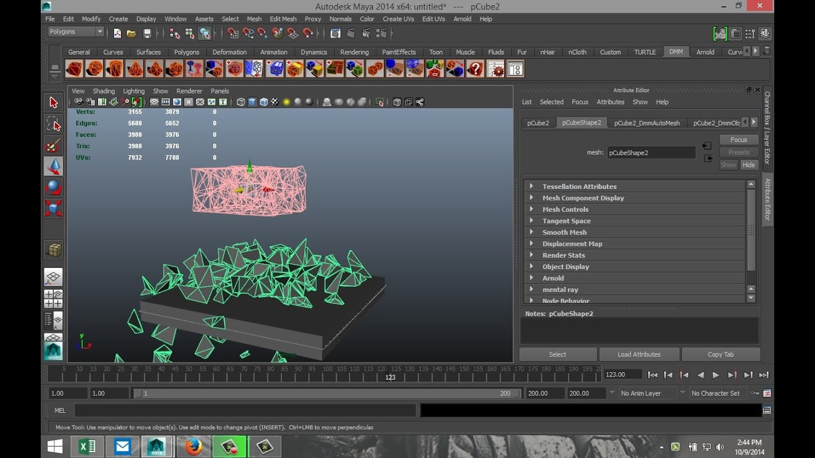Select the arrow Select tool in toolbox
The image size is (815, 458).
pyautogui.click(x=53, y=102)
